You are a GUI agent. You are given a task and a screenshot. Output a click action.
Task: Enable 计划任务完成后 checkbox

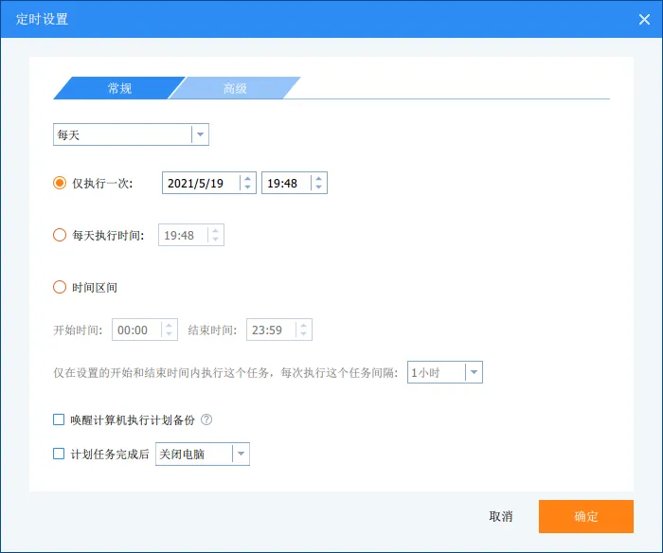tap(59, 454)
